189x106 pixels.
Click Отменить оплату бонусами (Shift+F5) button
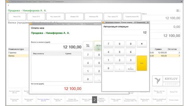pos(130,100)
